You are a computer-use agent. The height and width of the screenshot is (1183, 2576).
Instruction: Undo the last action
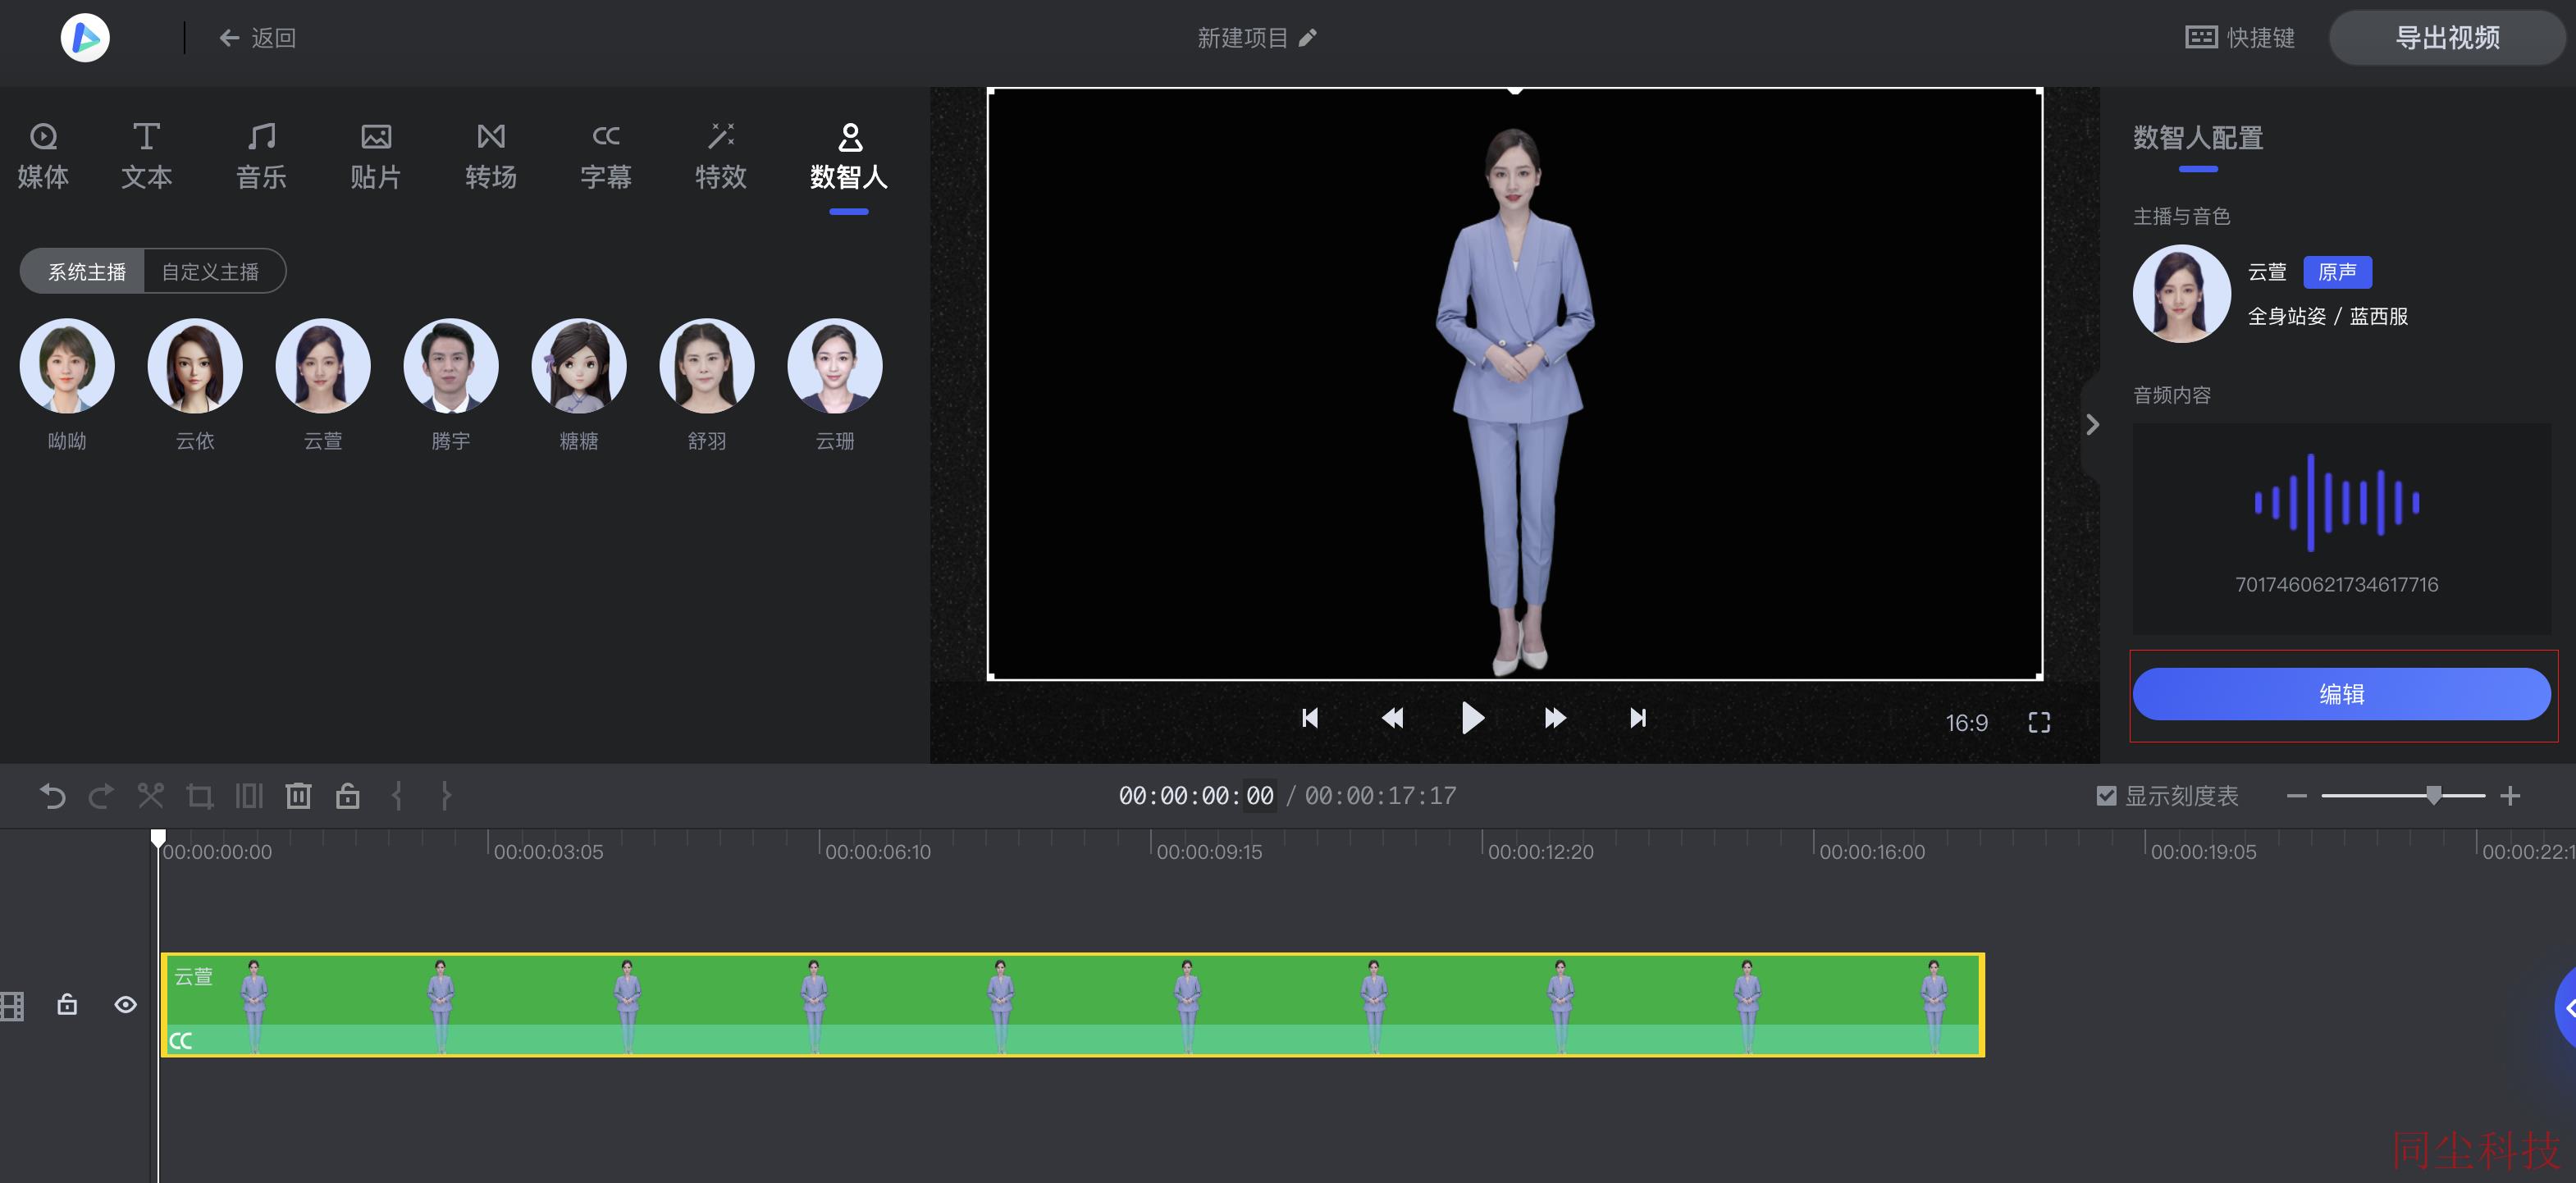click(52, 796)
